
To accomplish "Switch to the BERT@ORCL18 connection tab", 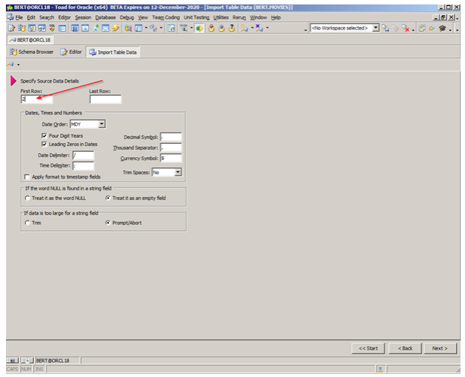I will (30, 40).
